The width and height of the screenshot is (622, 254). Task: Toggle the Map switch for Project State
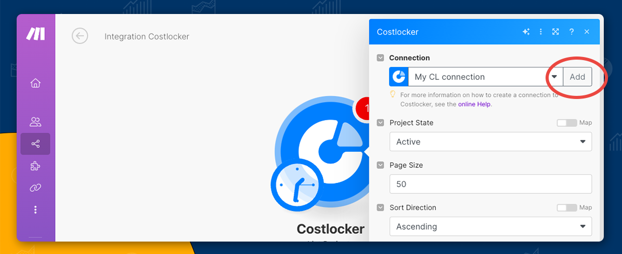(x=566, y=123)
